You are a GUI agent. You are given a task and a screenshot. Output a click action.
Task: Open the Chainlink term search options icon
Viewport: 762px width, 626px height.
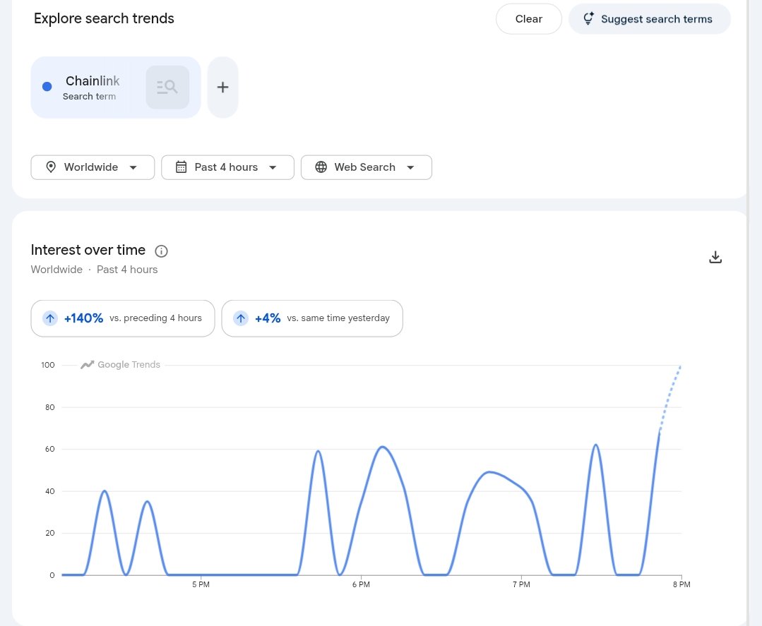click(x=167, y=88)
